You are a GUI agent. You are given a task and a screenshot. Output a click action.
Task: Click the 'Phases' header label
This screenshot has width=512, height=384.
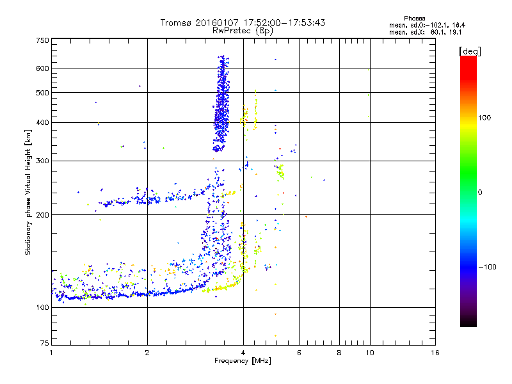point(414,19)
